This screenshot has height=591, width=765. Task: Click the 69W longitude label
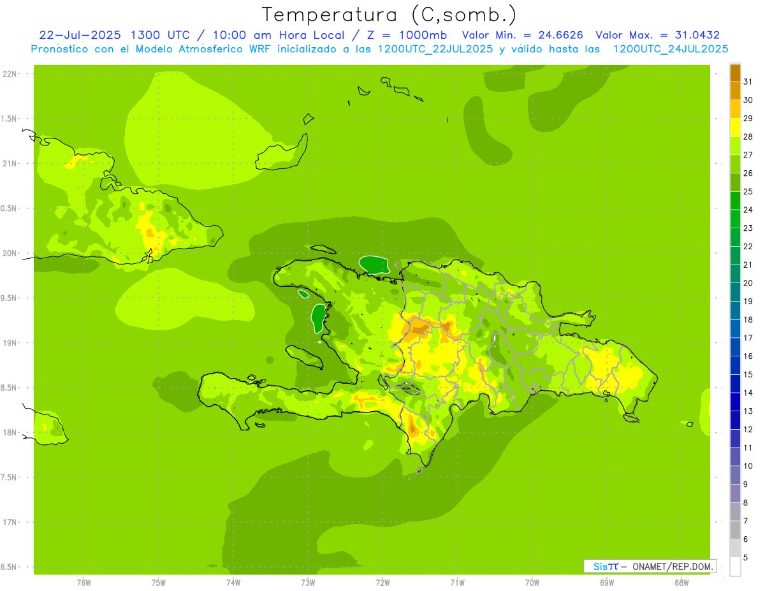tap(607, 583)
